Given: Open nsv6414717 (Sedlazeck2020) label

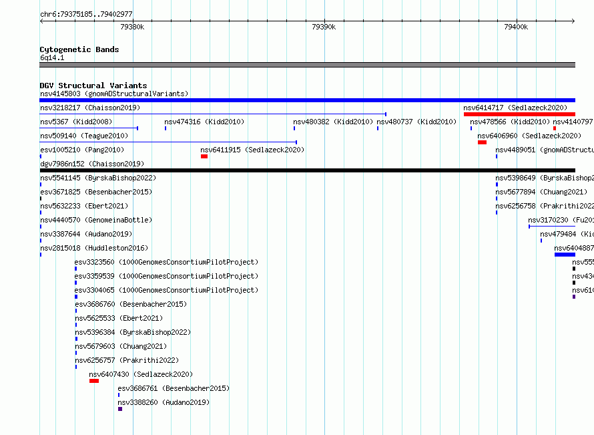Looking at the screenshot, I should [515, 108].
